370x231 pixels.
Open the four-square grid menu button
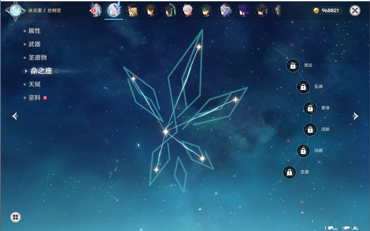coord(16,217)
